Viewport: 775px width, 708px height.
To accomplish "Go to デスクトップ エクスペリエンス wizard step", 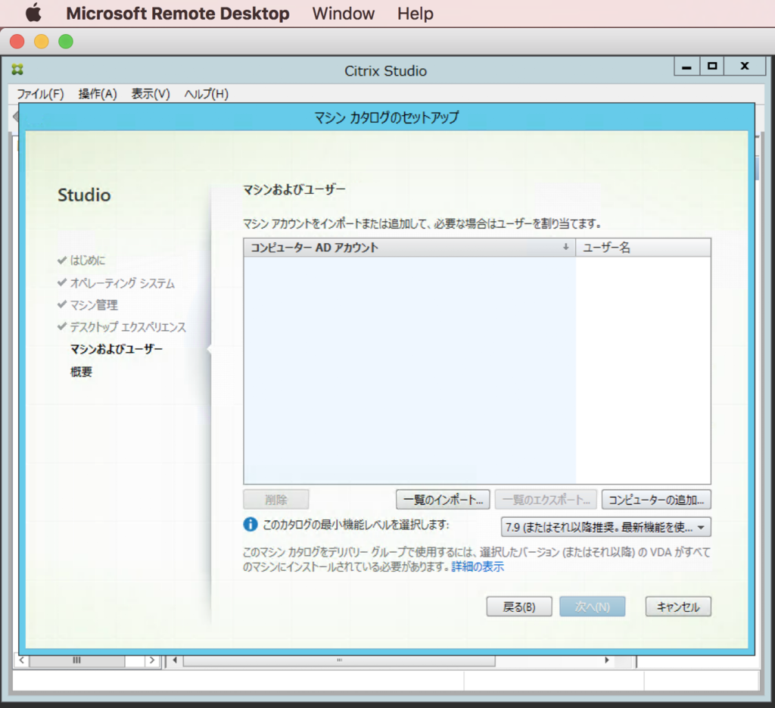I will tap(128, 327).
